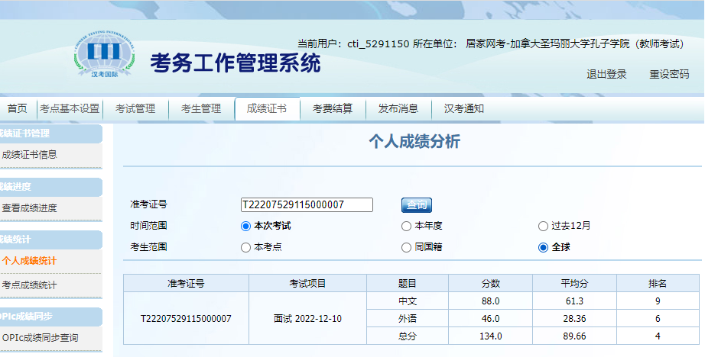Open 查看成绩进度 in the sidebar
705x357 pixels.
click(30, 207)
